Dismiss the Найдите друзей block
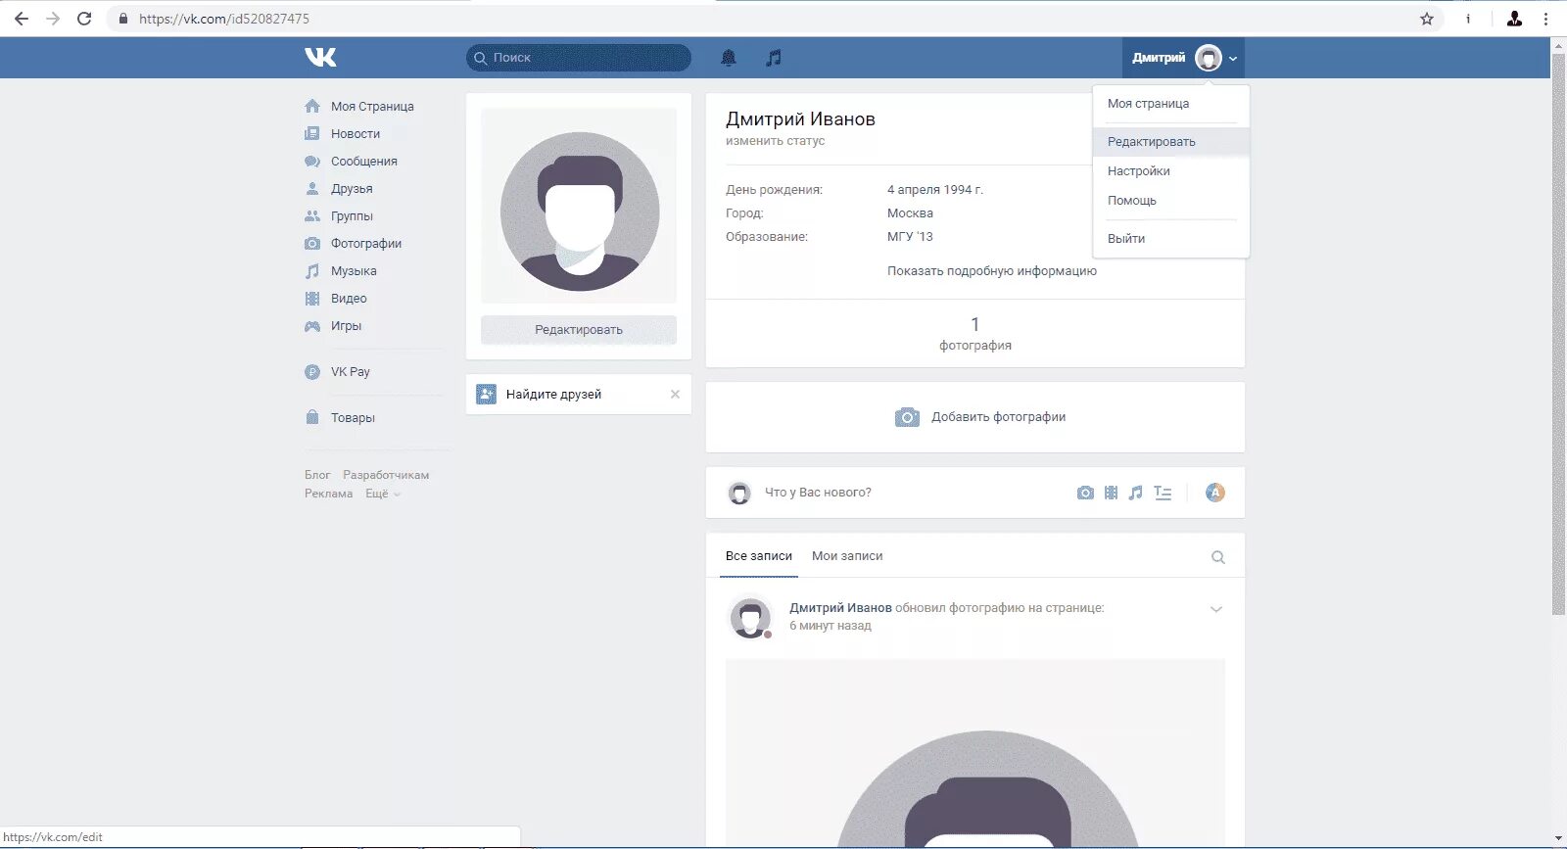This screenshot has width=1567, height=849. click(x=675, y=395)
